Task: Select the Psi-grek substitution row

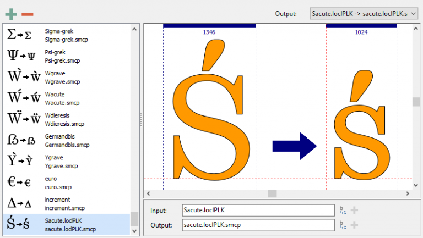Action: [x=66, y=56]
